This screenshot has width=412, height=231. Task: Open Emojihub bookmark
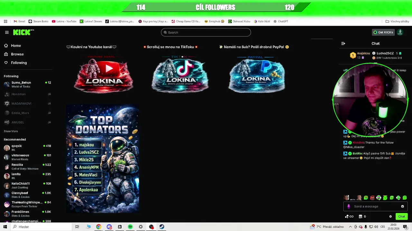click(x=214, y=21)
